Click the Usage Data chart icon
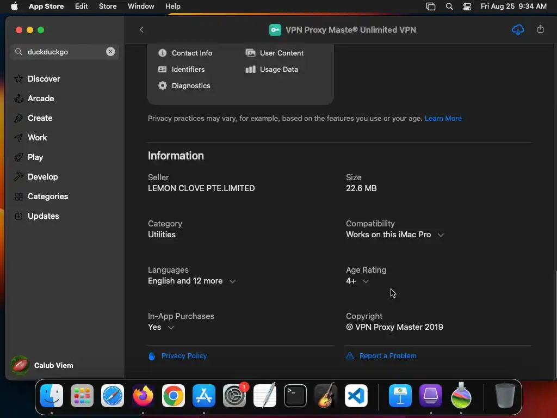This screenshot has width=557, height=418. coord(250,69)
